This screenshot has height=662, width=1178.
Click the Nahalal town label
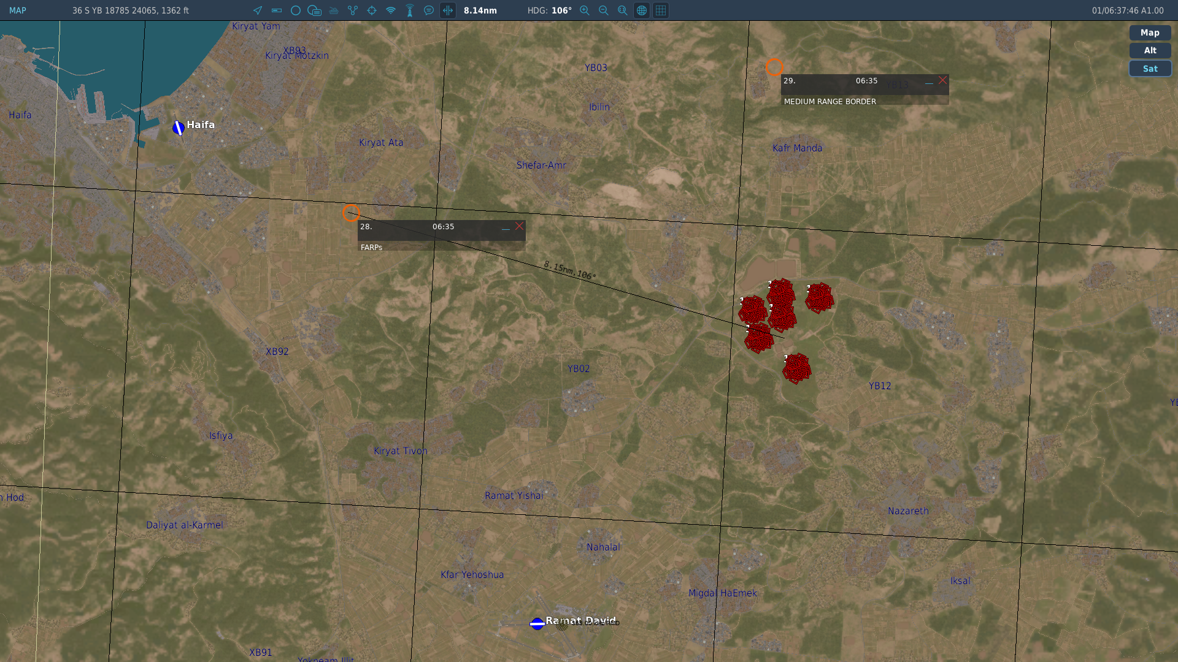603,547
